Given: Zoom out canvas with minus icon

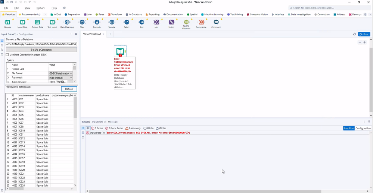Looking at the screenshot, I should 360,42.
